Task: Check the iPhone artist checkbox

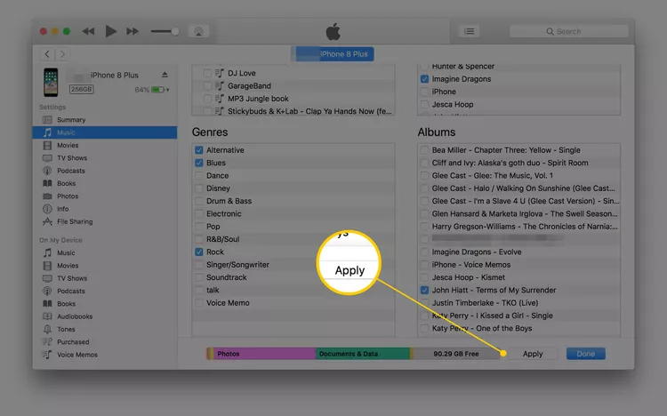Action: (424, 92)
